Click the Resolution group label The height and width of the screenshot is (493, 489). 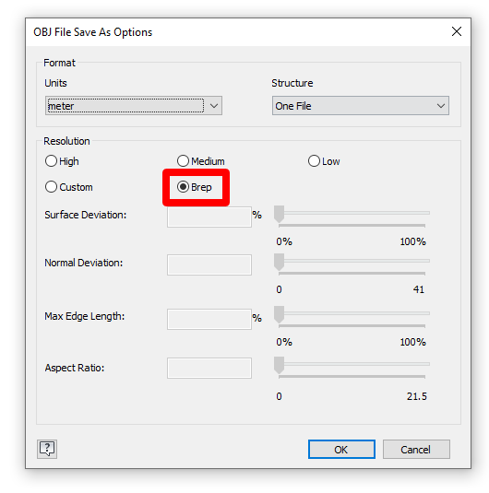(66, 141)
